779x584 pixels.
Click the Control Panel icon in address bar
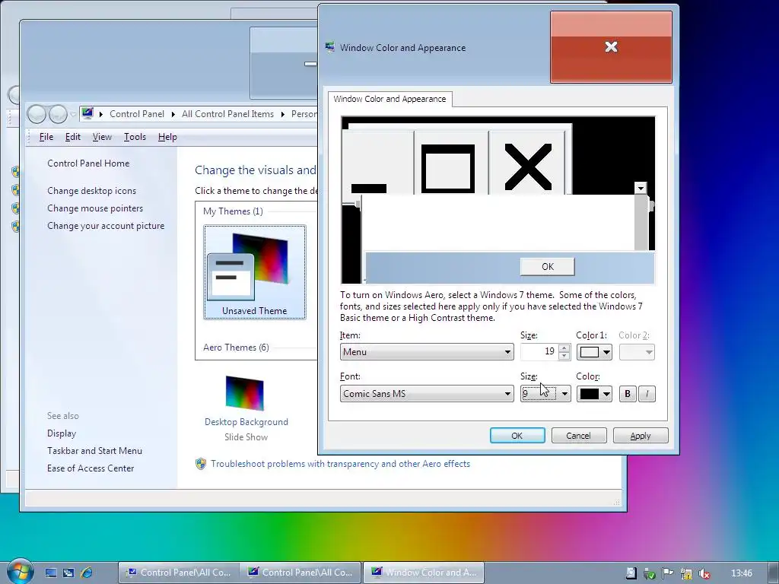(88, 113)
